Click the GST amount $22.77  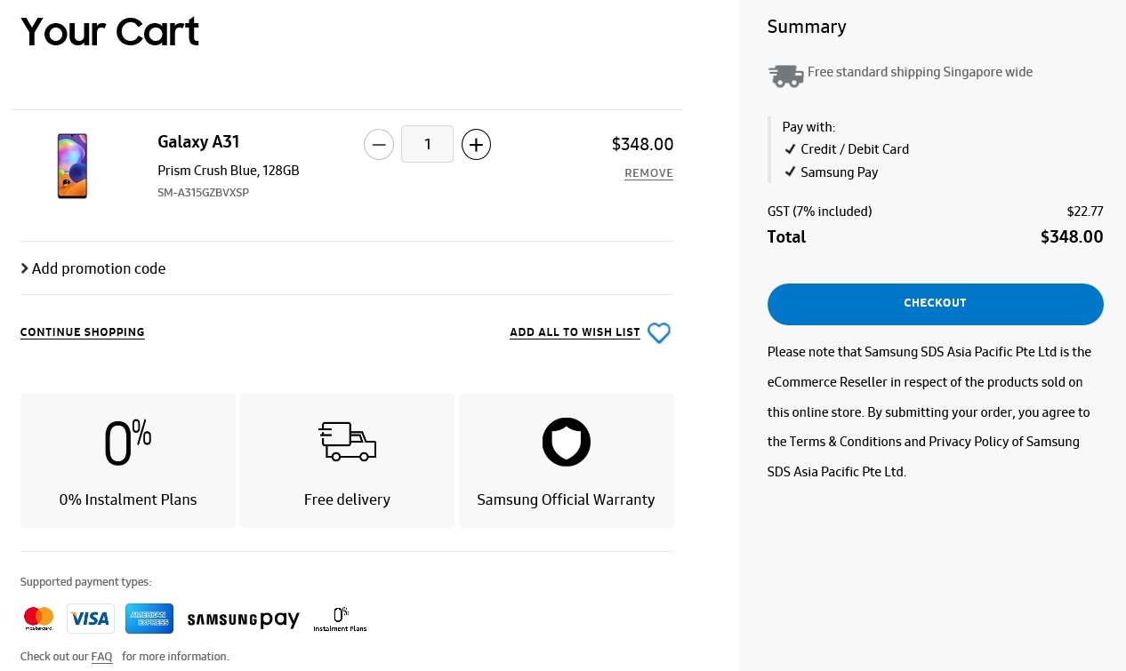[x=1085, y=212]
